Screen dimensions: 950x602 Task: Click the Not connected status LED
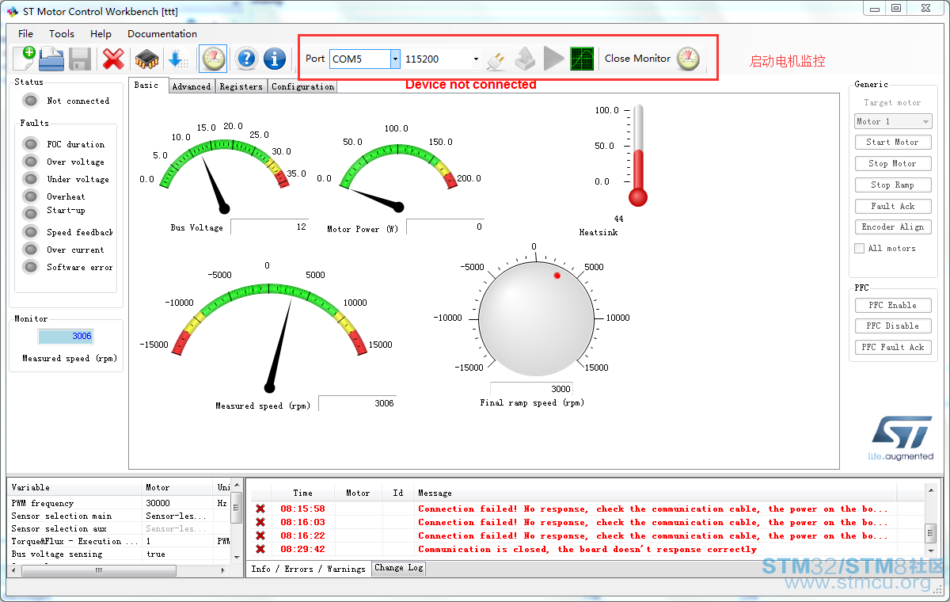[x=31, y=101]
